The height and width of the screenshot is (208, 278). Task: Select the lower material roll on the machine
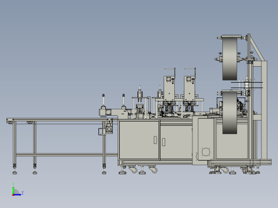230,113
